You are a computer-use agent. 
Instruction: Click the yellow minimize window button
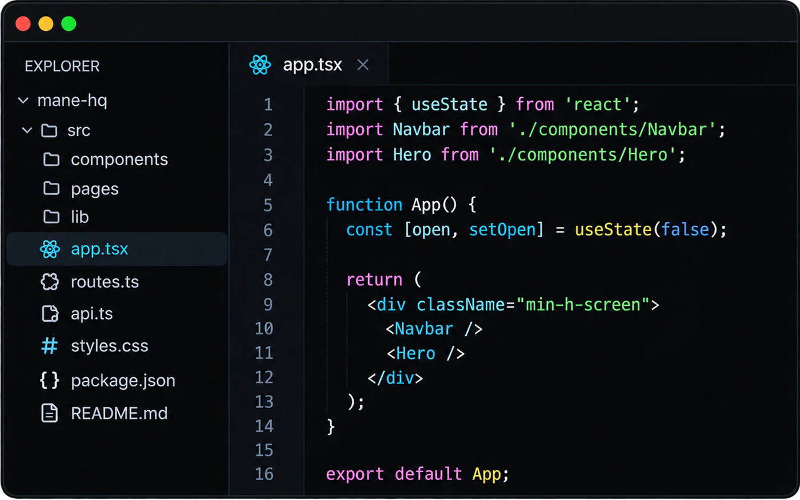point(46,24)
